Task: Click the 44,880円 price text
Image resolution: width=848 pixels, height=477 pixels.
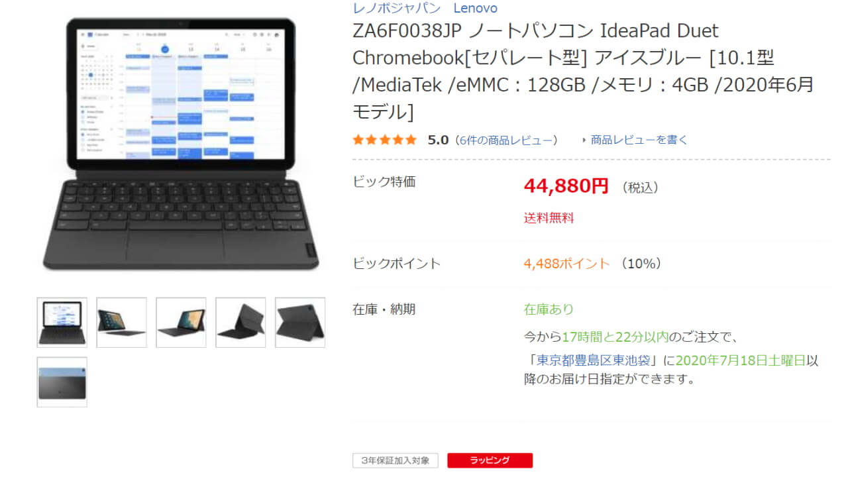Action: [566, 186]
